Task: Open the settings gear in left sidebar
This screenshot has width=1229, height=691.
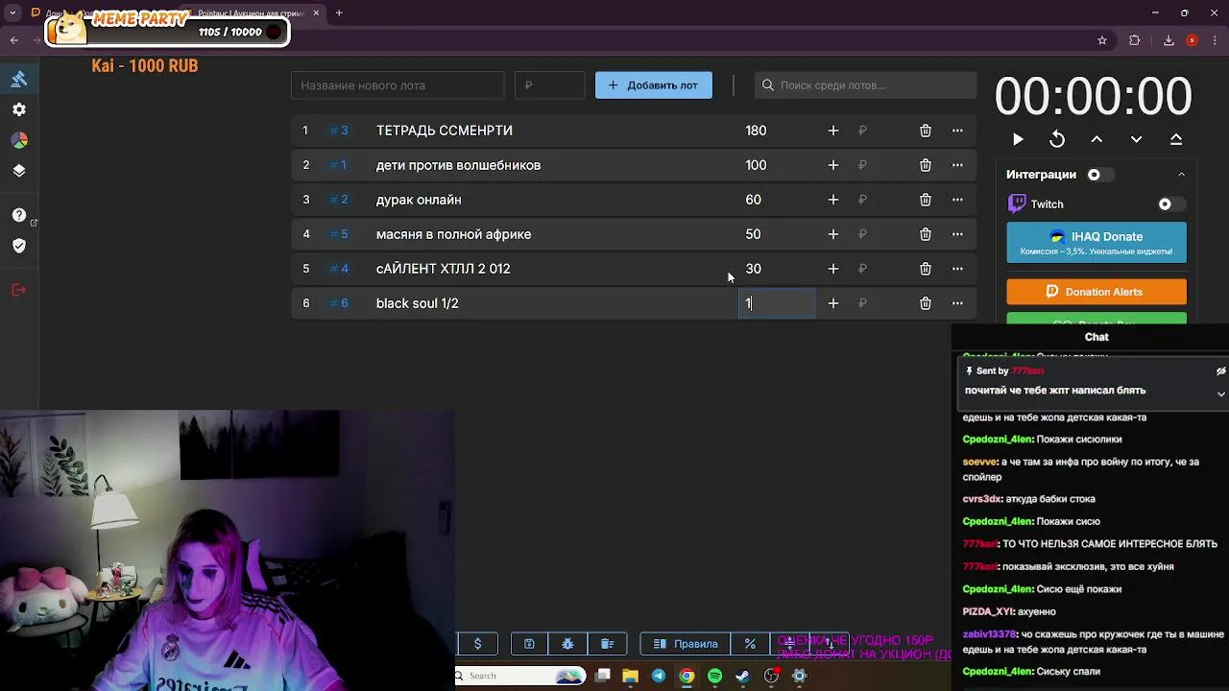Action: tap(19, 109)
